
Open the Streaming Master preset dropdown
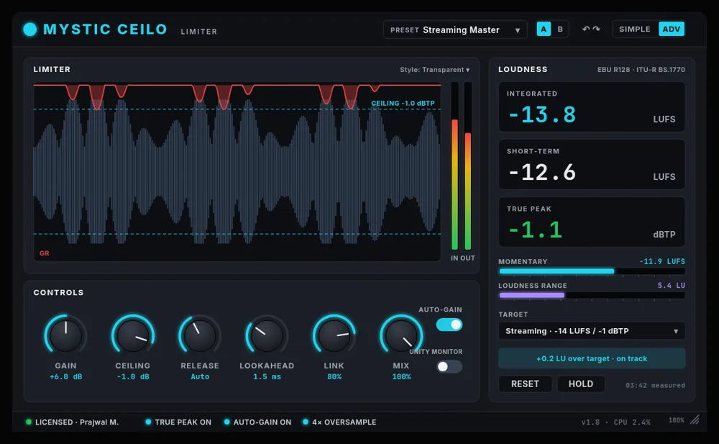pos(455,30)
